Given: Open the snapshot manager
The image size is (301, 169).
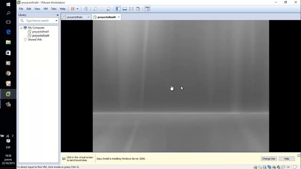Looking at the screenshot, I should [109, 9].
